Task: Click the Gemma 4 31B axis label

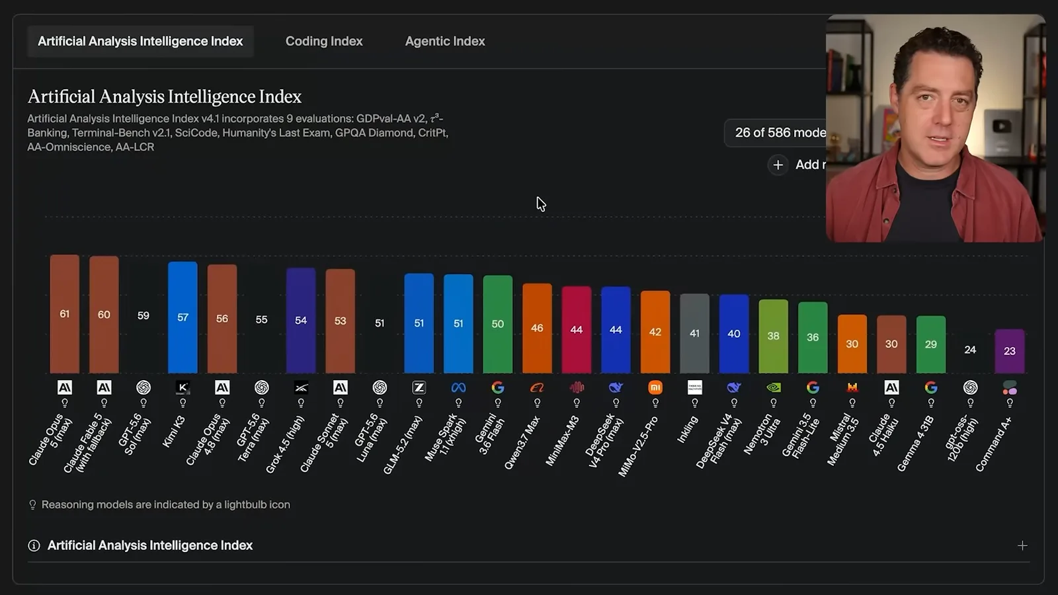Action: pyautogui.click(x=916, y=443)
